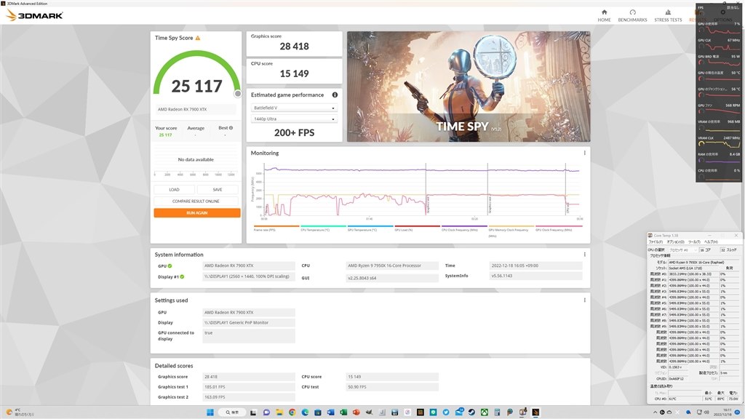Click the Display #1 green checkmark icon
The width and height of the screenshot is (745, 419).
[x=182, y=276]
